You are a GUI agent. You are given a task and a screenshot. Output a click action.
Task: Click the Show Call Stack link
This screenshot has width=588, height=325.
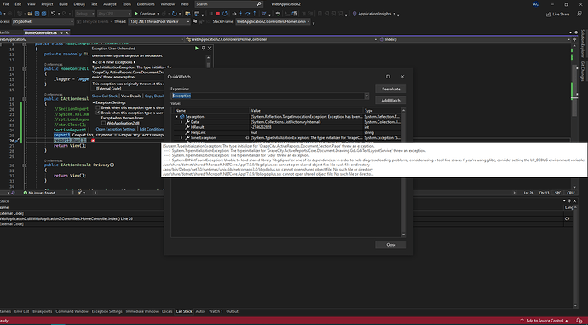click(x=105, y=96)
